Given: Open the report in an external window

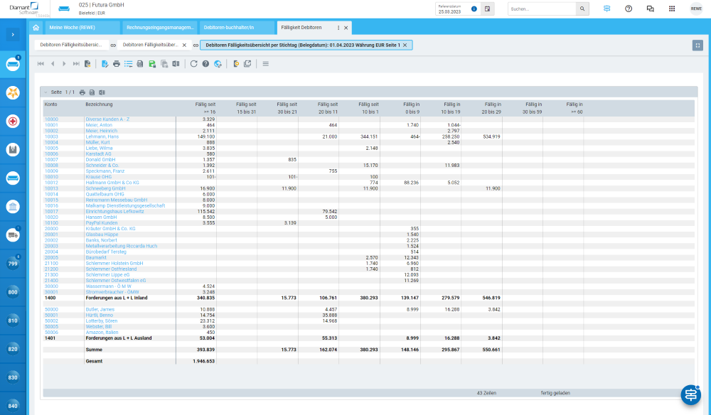Looking at the screenshot, I should pos(247,64).
